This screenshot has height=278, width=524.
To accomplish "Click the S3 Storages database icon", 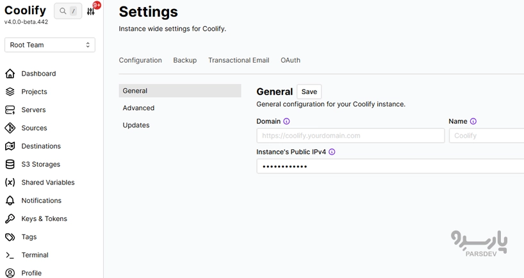I will point(10,165).
